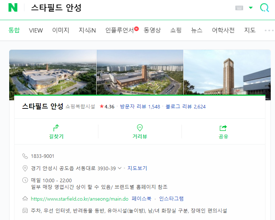275x220 pixels.
Task: Open the starfield.co.kr/anseong website link
Action: click(80, 199)
